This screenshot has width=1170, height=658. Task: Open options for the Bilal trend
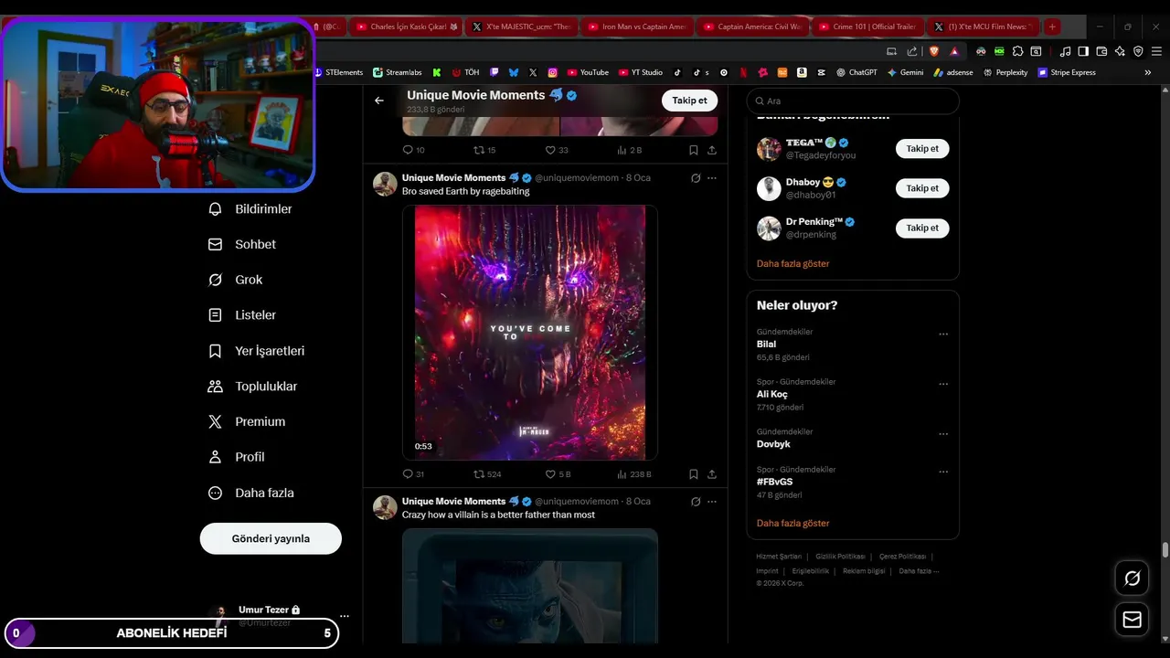(x=943, y=334)
